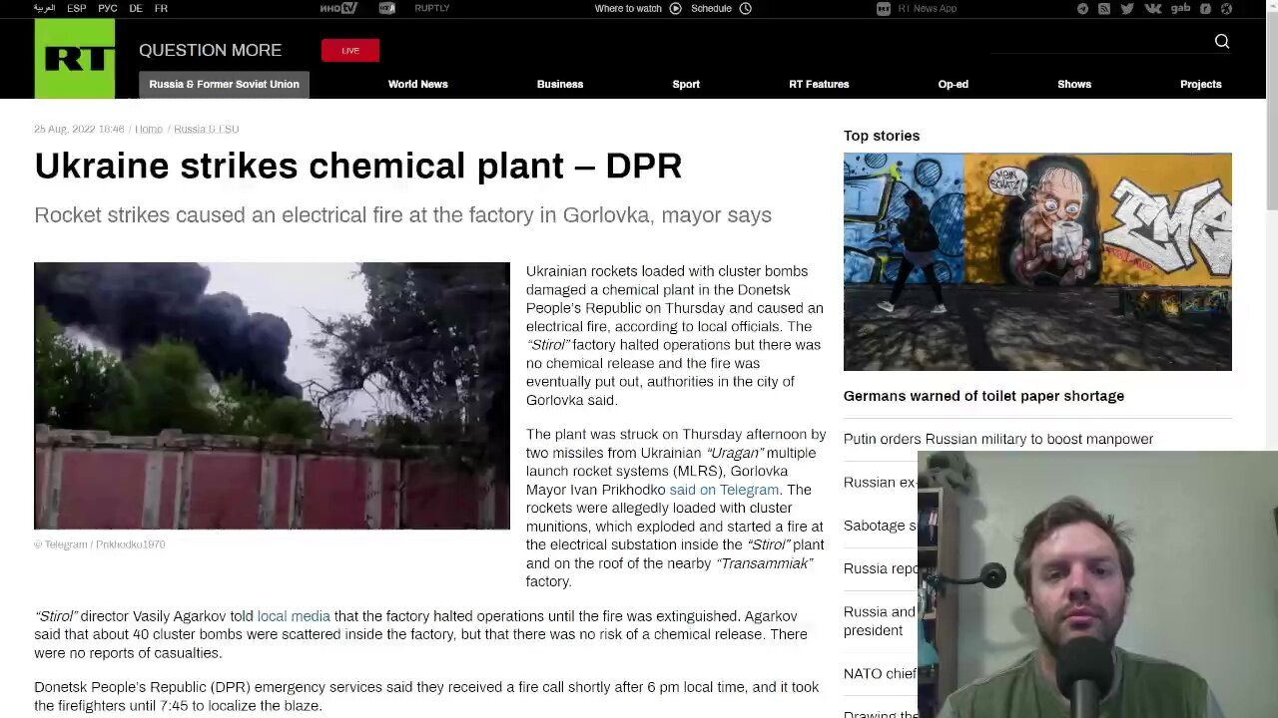
Task: Click the Telegram / Prikhodko1970 photo credit
Action: point(100,544)
